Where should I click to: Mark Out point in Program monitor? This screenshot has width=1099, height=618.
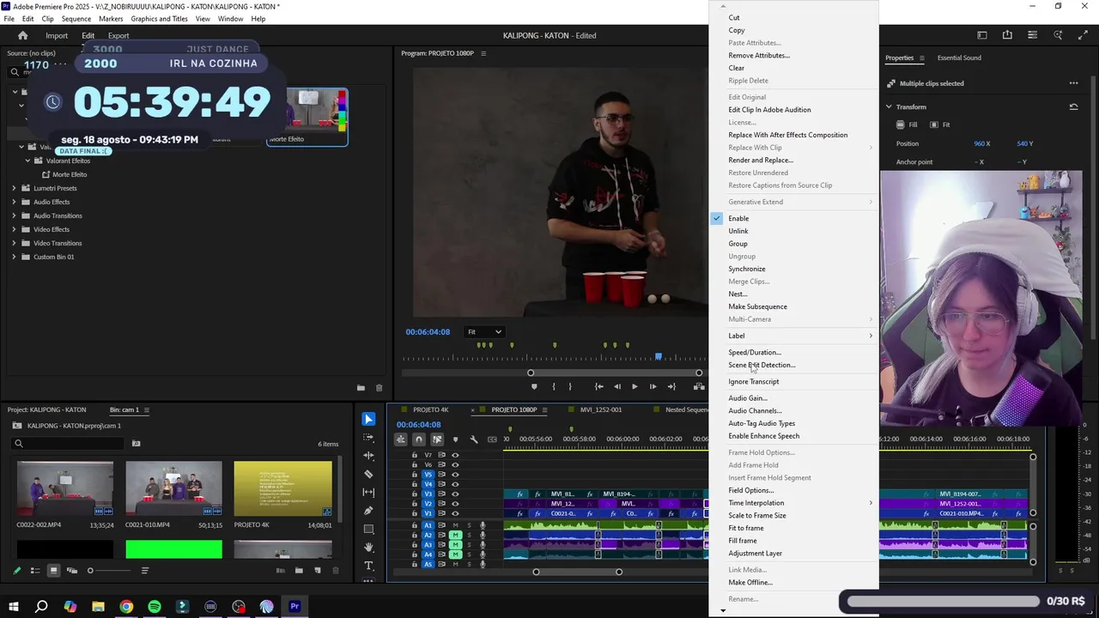569,386
